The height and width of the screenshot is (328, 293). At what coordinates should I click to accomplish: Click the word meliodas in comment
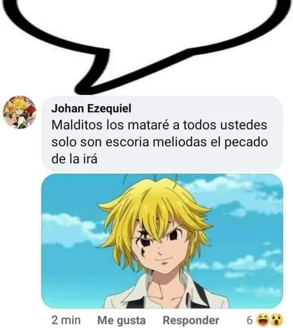[x=179, y=142]
